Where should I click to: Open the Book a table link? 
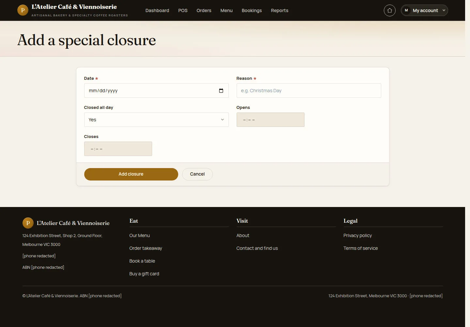point(142,261)
